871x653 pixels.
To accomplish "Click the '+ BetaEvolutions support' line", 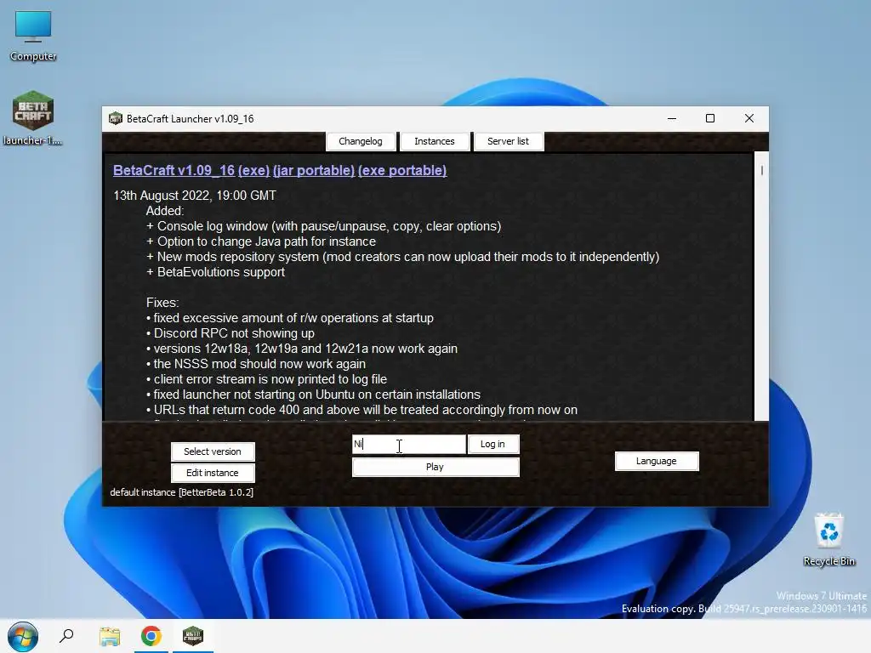I will click(215, 272).
